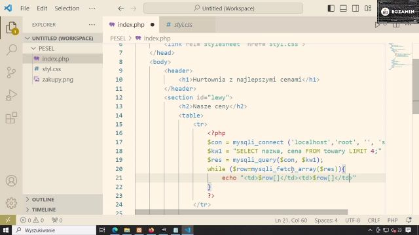The height and width of the screenshot is (235, 419).
Task: Click PESEL in the breadcrumb
Action: 118,39
